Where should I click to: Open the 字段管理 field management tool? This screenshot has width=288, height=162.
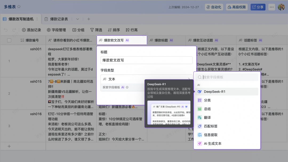(x=57, y=30)
